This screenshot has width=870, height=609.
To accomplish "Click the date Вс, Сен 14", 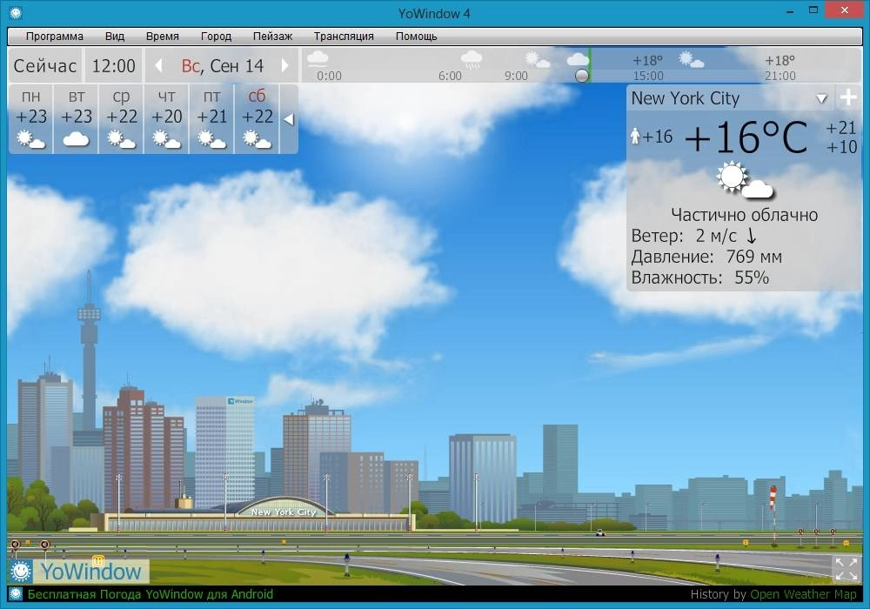I will click(222, 66).
